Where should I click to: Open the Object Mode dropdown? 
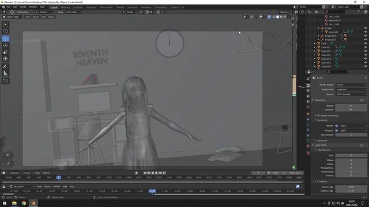(x=12, y=17)
